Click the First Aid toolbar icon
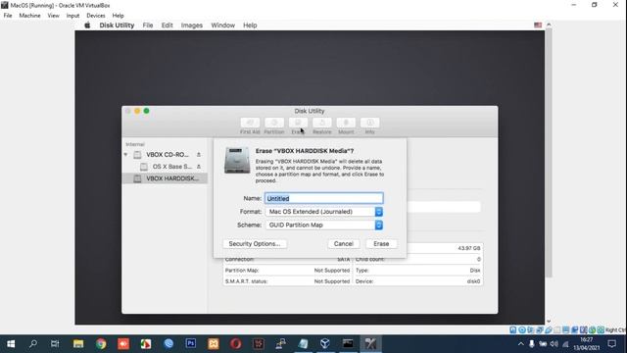Image resolution: width=627 pixels, height=353 pixels. pyautogui.click(x=250, y=123)
